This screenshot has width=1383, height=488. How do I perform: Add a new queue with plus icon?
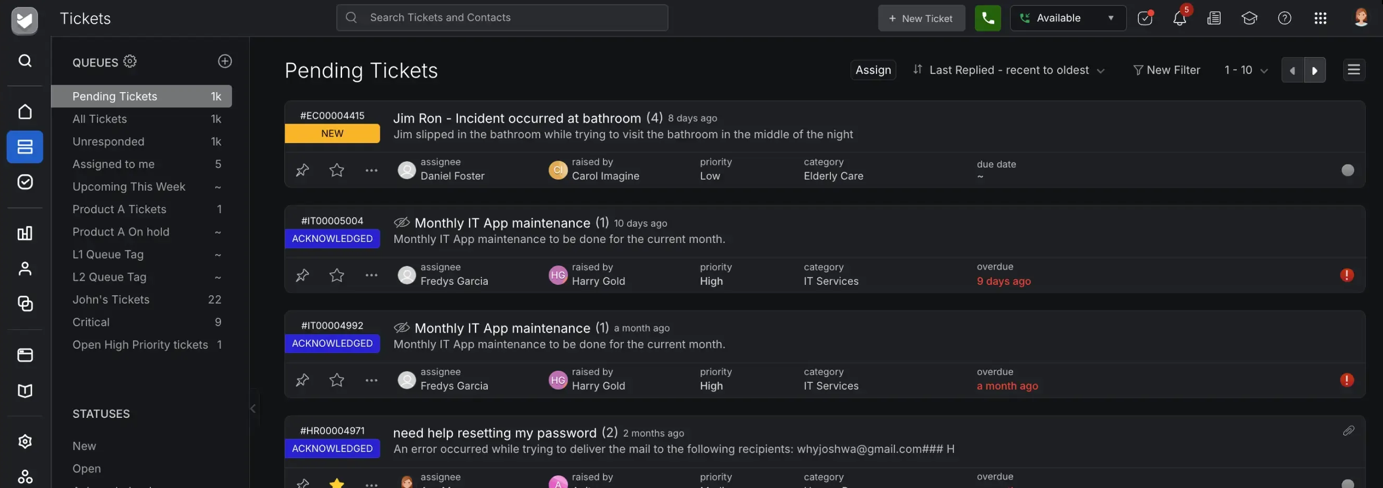pyautogui.click(x=225, y=61)
